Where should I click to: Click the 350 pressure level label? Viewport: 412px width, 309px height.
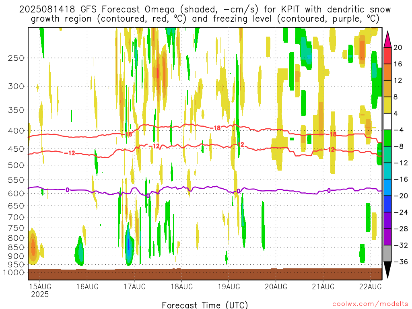click(x=16, y=110)
